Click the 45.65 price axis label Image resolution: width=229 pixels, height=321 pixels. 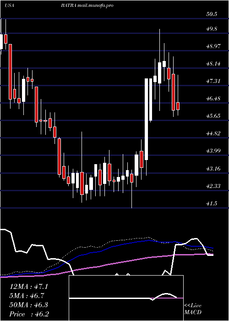tap(213, 116)
